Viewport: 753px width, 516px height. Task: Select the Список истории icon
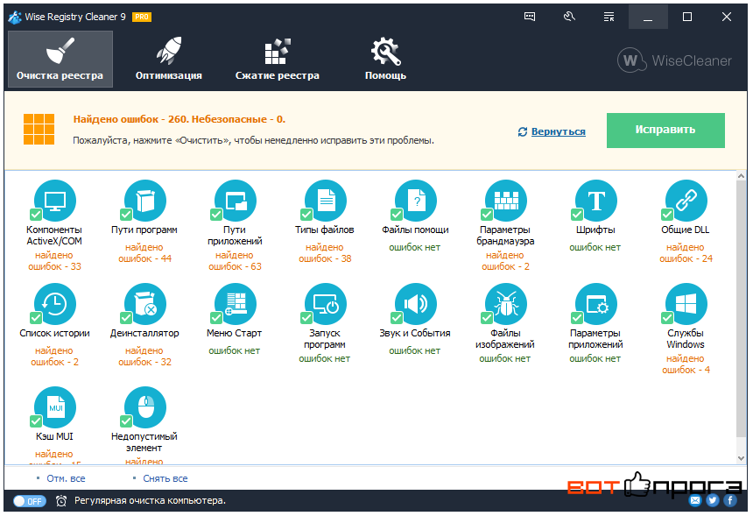(x=55, y=304)
